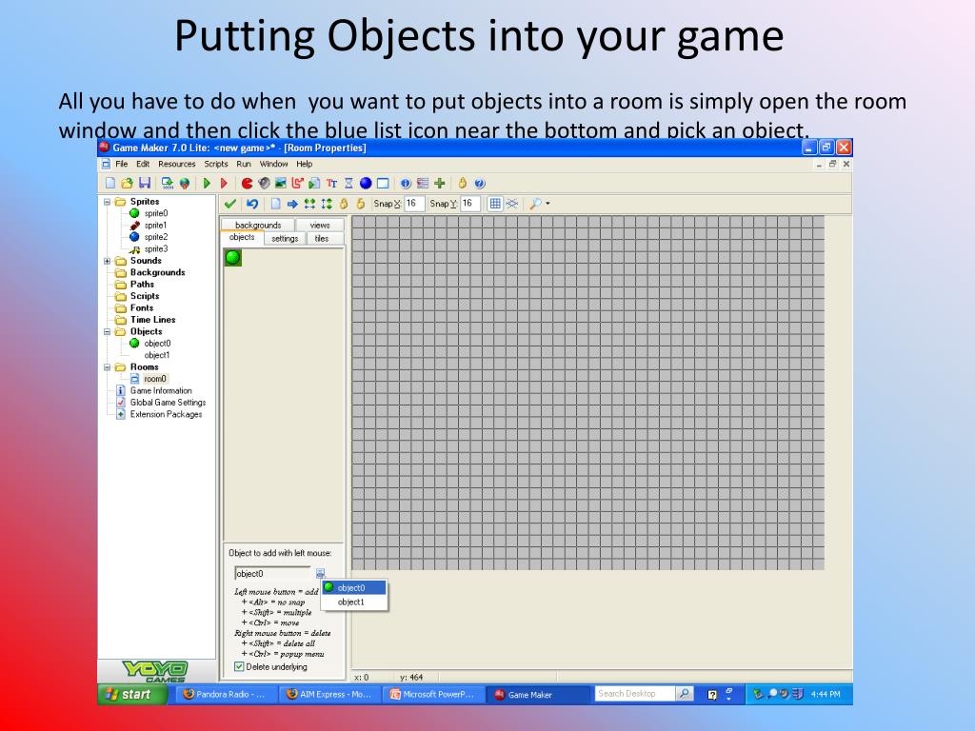Image resolution: width=975 pixels, height=731 pixels.
Task: Confirm room changes with the green checkmark
Action: coord(230,204)
